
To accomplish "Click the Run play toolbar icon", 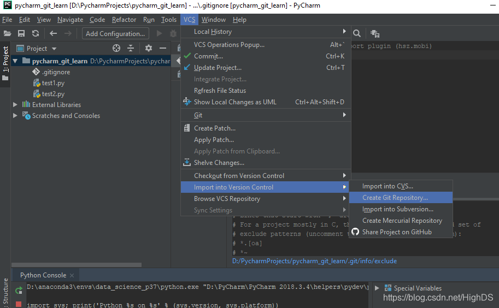I will pos(160,33).
